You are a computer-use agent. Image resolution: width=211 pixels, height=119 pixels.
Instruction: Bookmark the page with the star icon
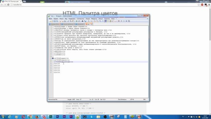point(198,5)
